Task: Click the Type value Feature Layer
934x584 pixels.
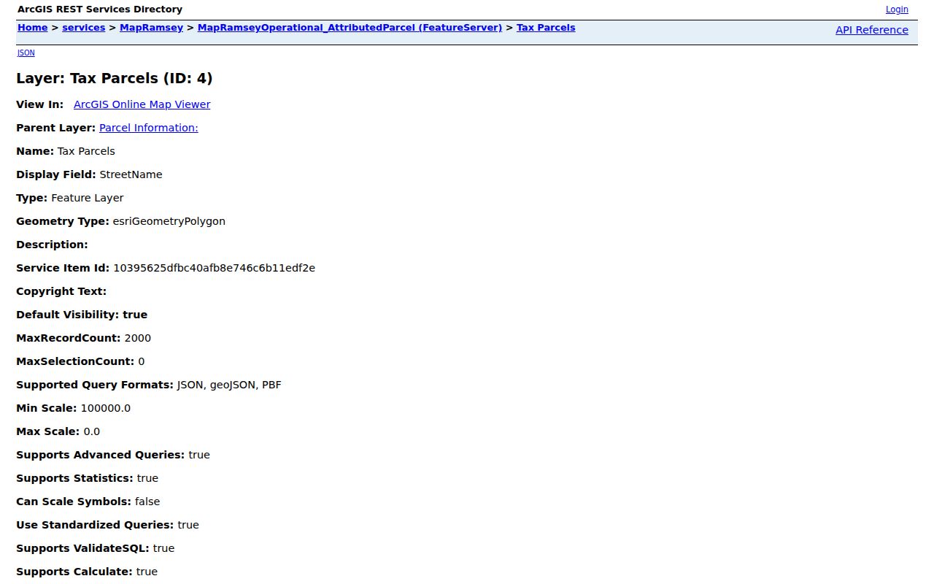Action: [88, 198]
